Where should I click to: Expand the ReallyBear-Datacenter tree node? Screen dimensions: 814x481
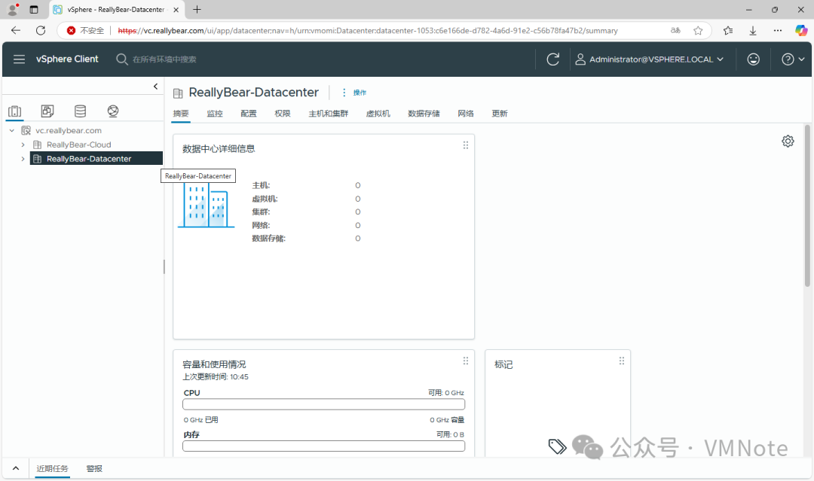(x=23, y=159)
